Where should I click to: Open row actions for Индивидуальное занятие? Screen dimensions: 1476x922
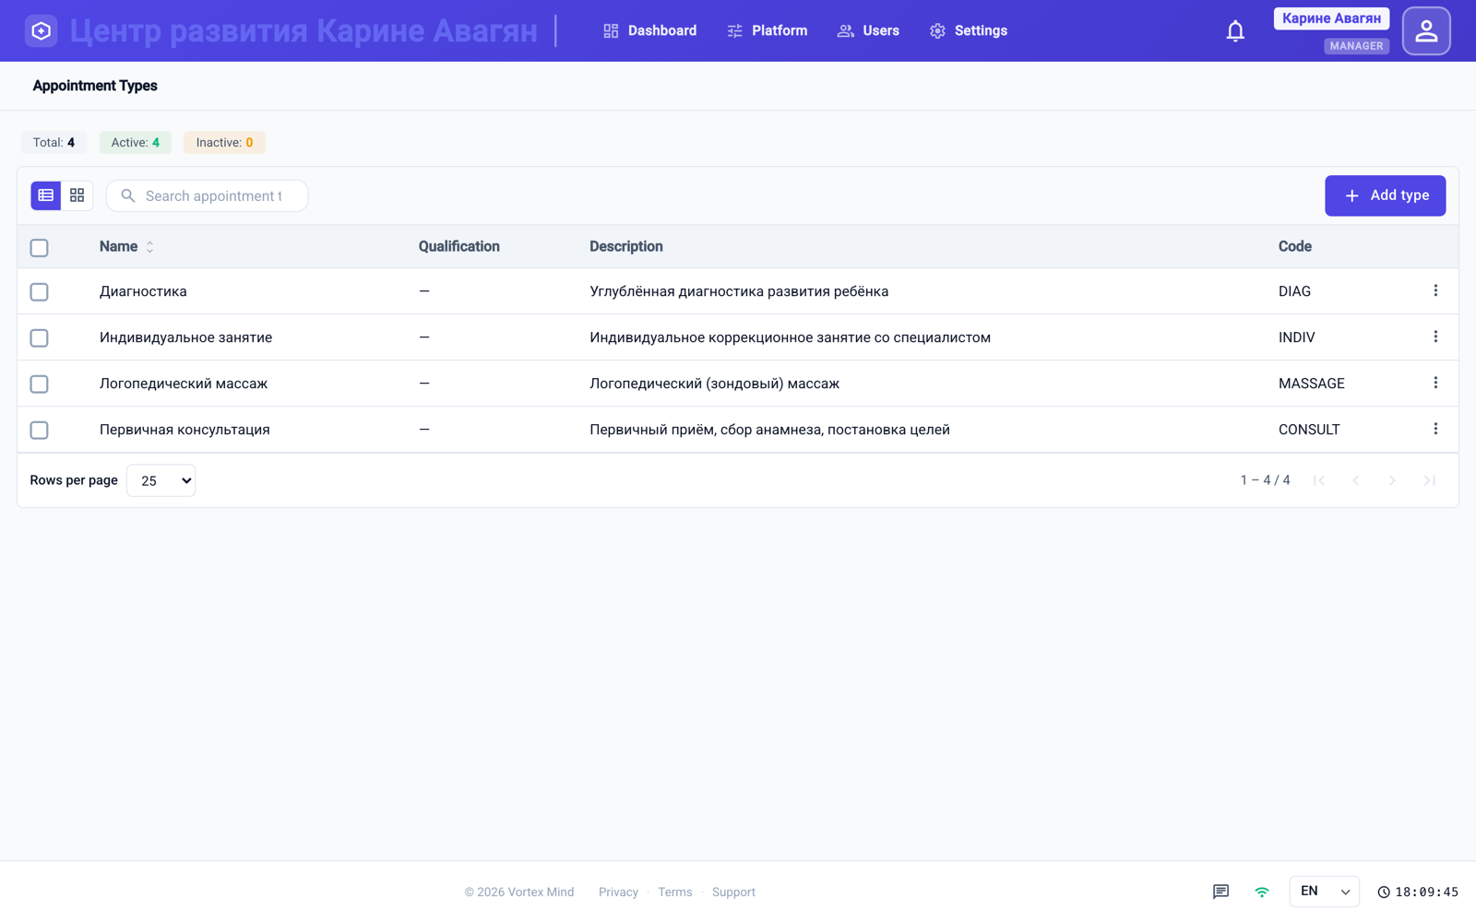[x=1435, y=337]
